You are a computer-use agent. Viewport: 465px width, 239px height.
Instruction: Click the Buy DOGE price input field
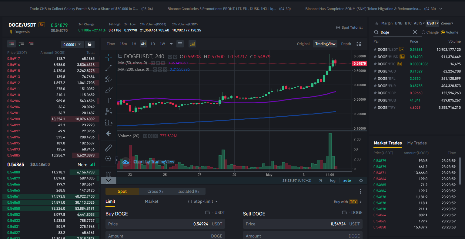coord(165,224)
